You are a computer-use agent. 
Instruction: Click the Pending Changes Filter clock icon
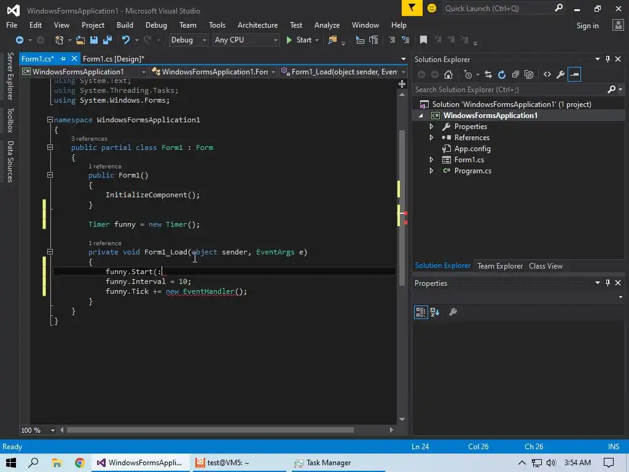click(468, 74)
